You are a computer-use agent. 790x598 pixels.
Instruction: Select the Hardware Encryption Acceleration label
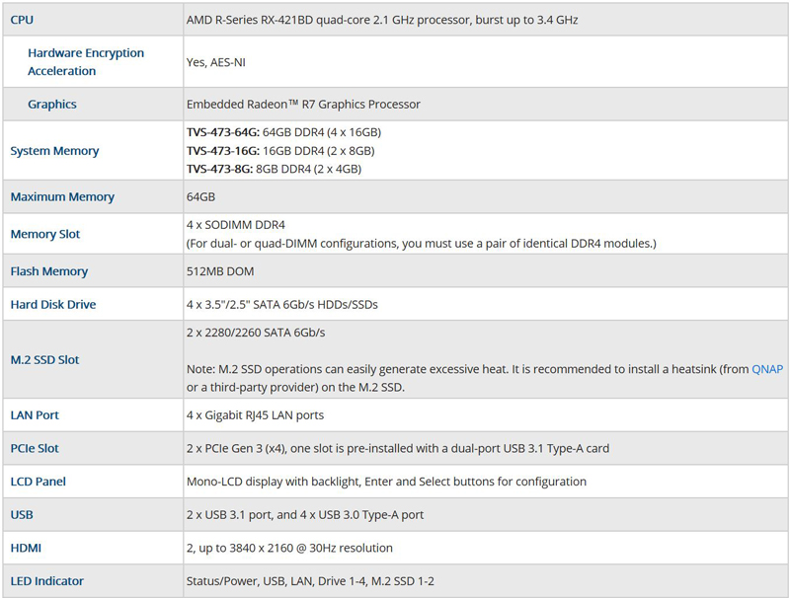(x=86, y=62)
